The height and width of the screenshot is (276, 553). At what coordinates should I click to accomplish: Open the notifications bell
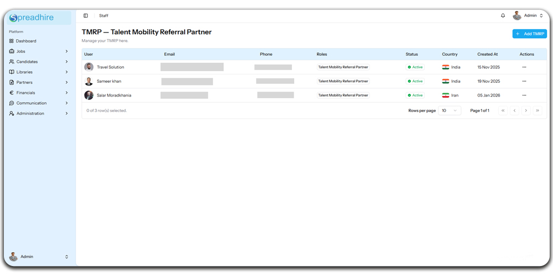[503, 15]
